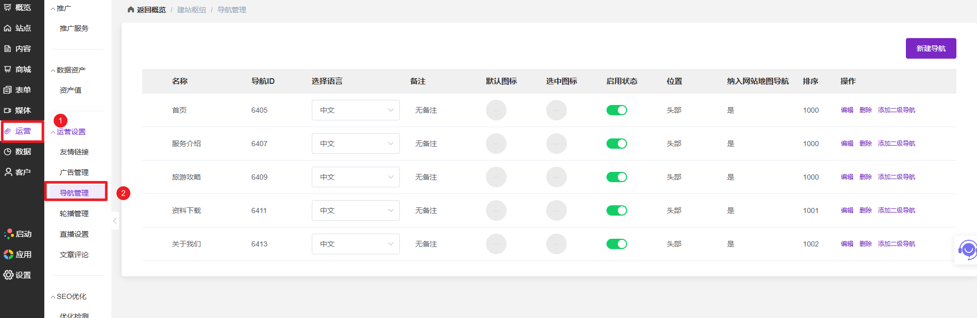Open the 媒体 media icon
The height and width of the screenshot is (318, 977).
(8, 111)
